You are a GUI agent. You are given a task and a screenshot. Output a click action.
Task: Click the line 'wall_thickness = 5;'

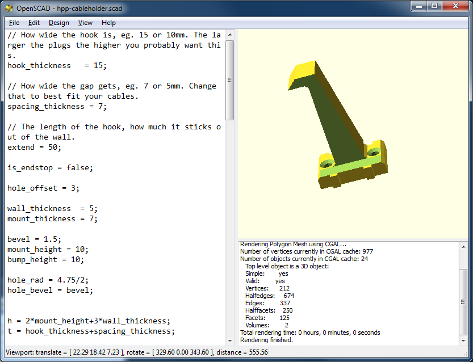click(x=52, y=209)
